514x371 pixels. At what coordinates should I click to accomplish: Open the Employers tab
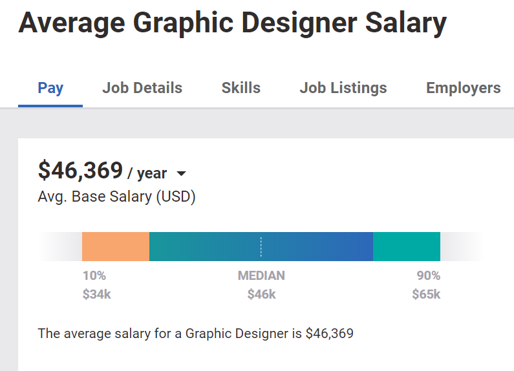coord(463,88)
